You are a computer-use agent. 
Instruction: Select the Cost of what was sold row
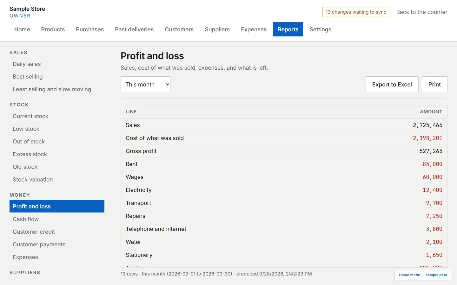(284, 138)
